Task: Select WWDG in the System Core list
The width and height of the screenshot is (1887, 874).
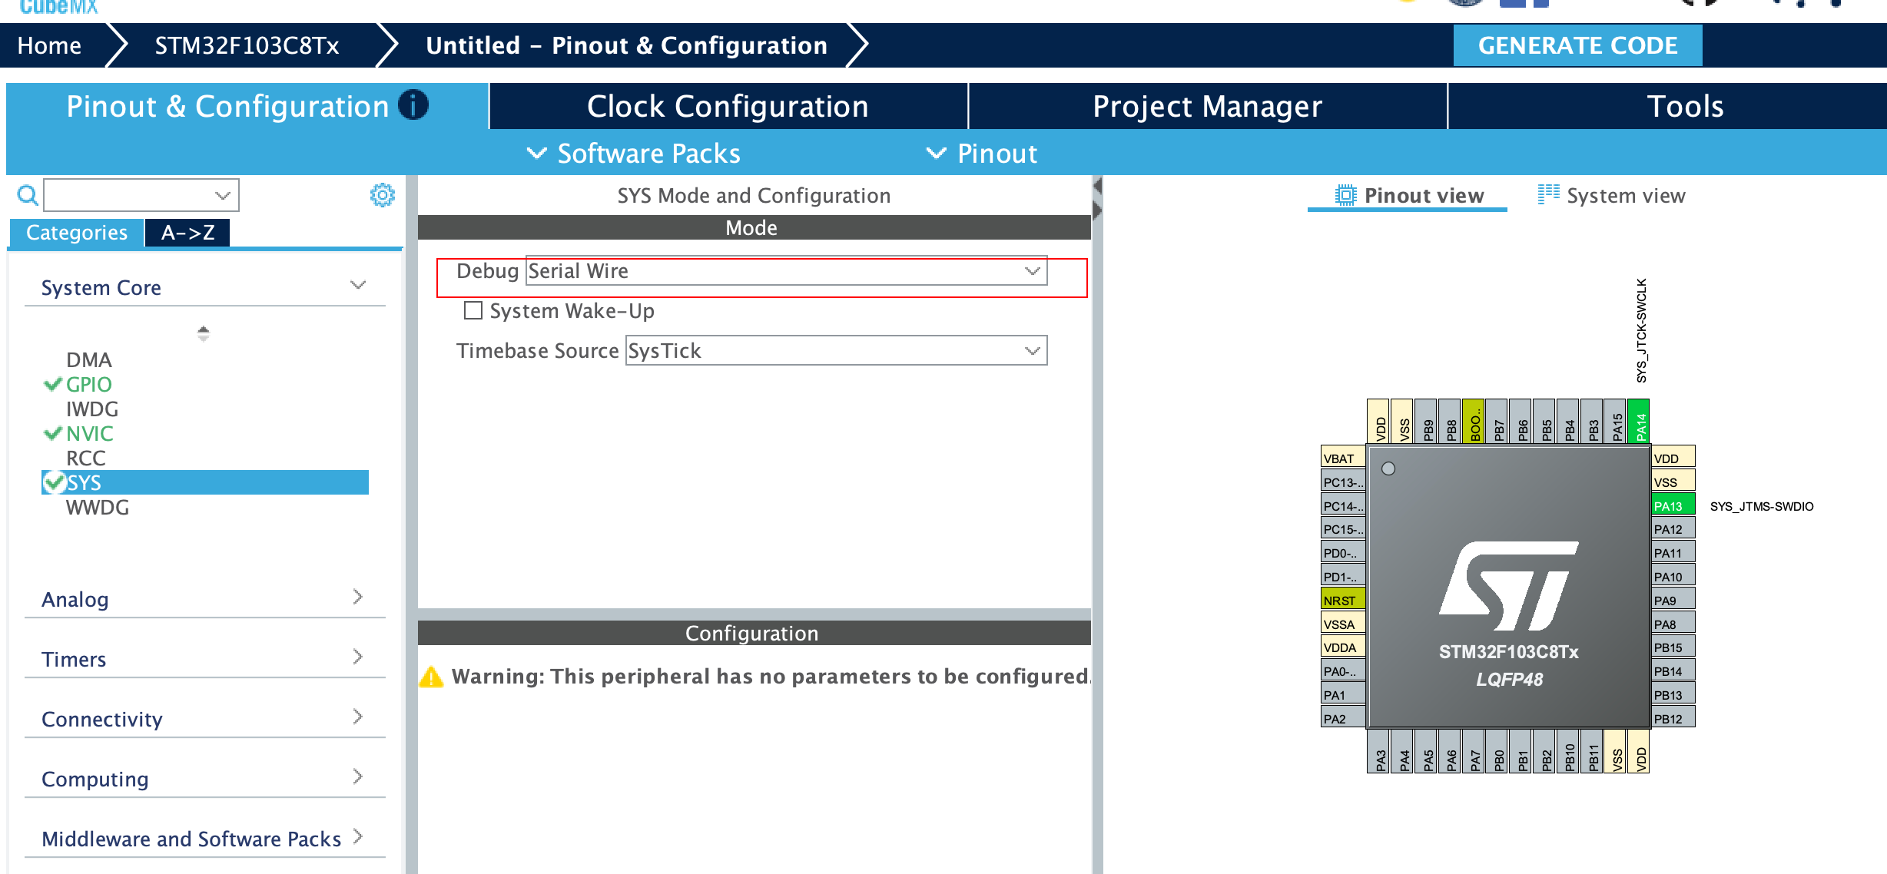Action: click(x=98, y=507)
